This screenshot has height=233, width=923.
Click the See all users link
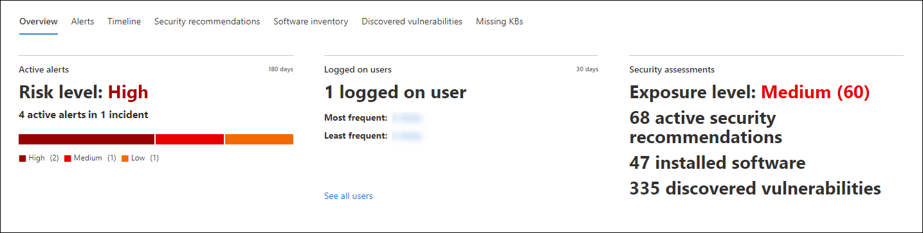[348, 196]
